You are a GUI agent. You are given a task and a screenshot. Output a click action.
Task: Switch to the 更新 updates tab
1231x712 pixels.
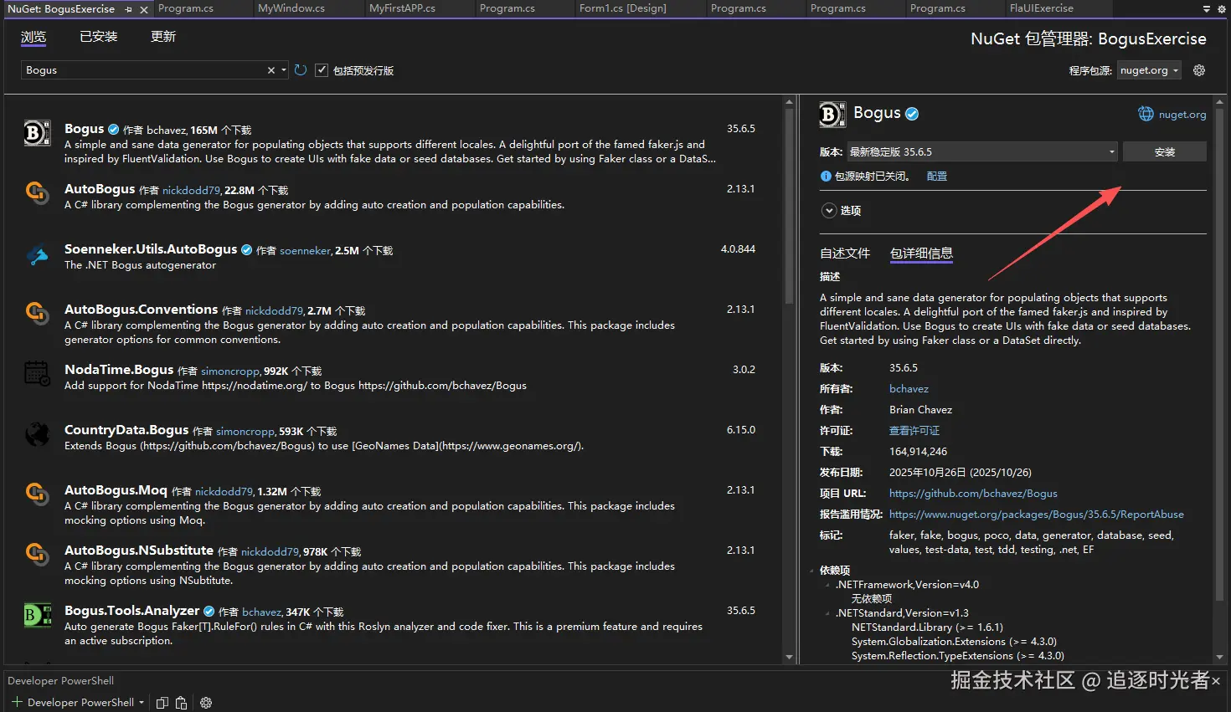(163, 37)
